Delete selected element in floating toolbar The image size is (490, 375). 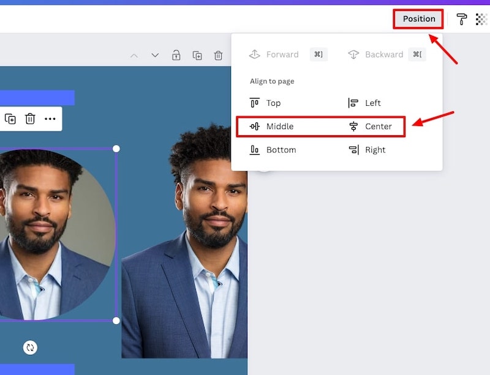(x=30, y=119)
